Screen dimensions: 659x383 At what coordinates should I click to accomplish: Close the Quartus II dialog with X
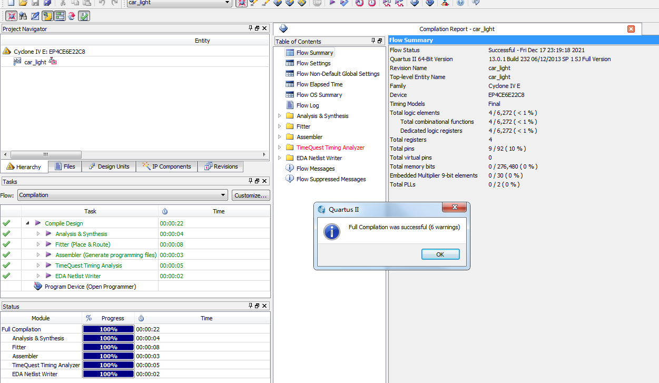pos(456,208)
